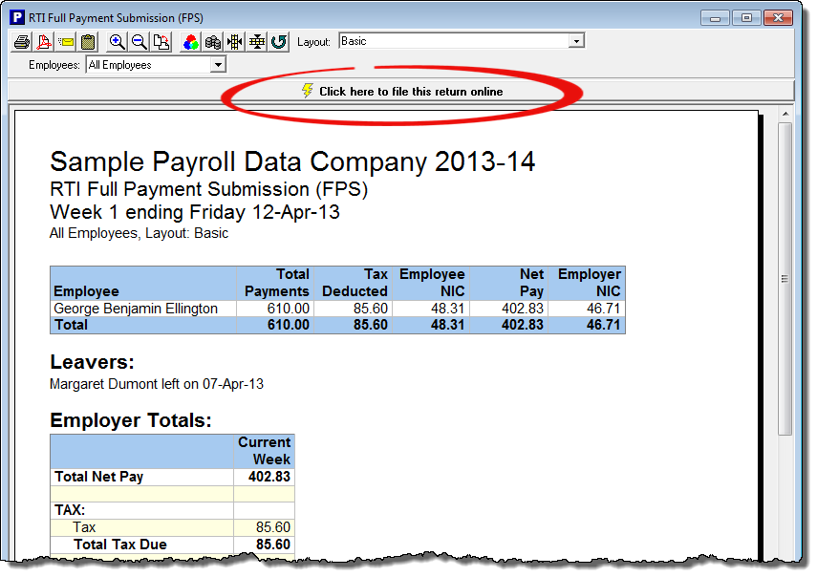Select the George Benjamin Ellington row
The height and width of the screenshot is (577, 817).
[x=136, y=309]
